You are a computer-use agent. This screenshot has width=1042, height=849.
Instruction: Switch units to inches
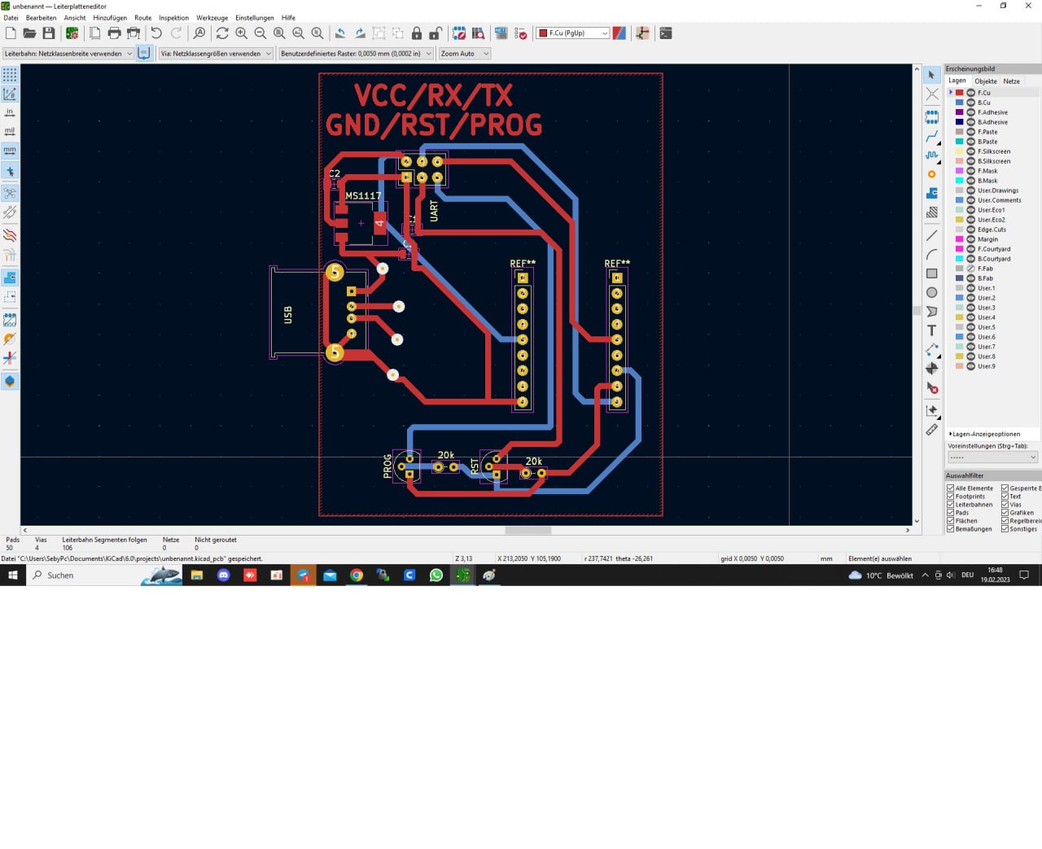(10, 112)
